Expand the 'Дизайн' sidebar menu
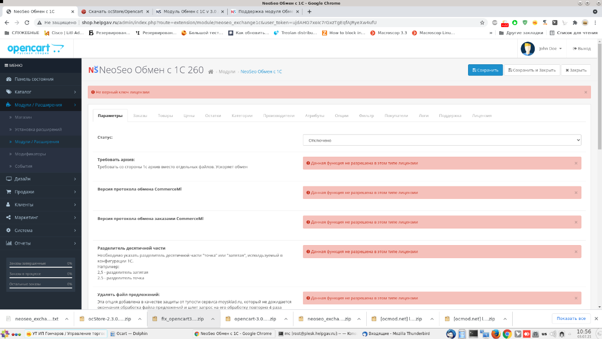The width and height of the screenshot is (602, 339). (x=41, y=179)
